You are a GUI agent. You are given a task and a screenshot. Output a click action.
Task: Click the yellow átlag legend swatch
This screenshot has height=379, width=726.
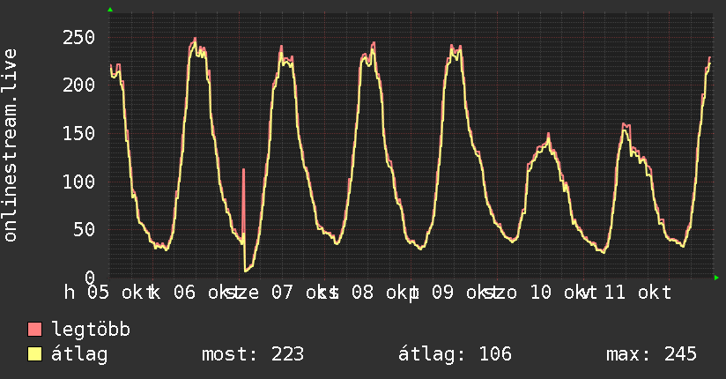coord(34,354)
